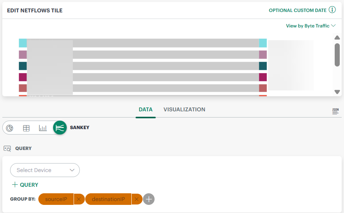Viewport: 344px width, 213px height.
Task: Click the chart scrollbar down arrow
Action: (x=337, y=92)
